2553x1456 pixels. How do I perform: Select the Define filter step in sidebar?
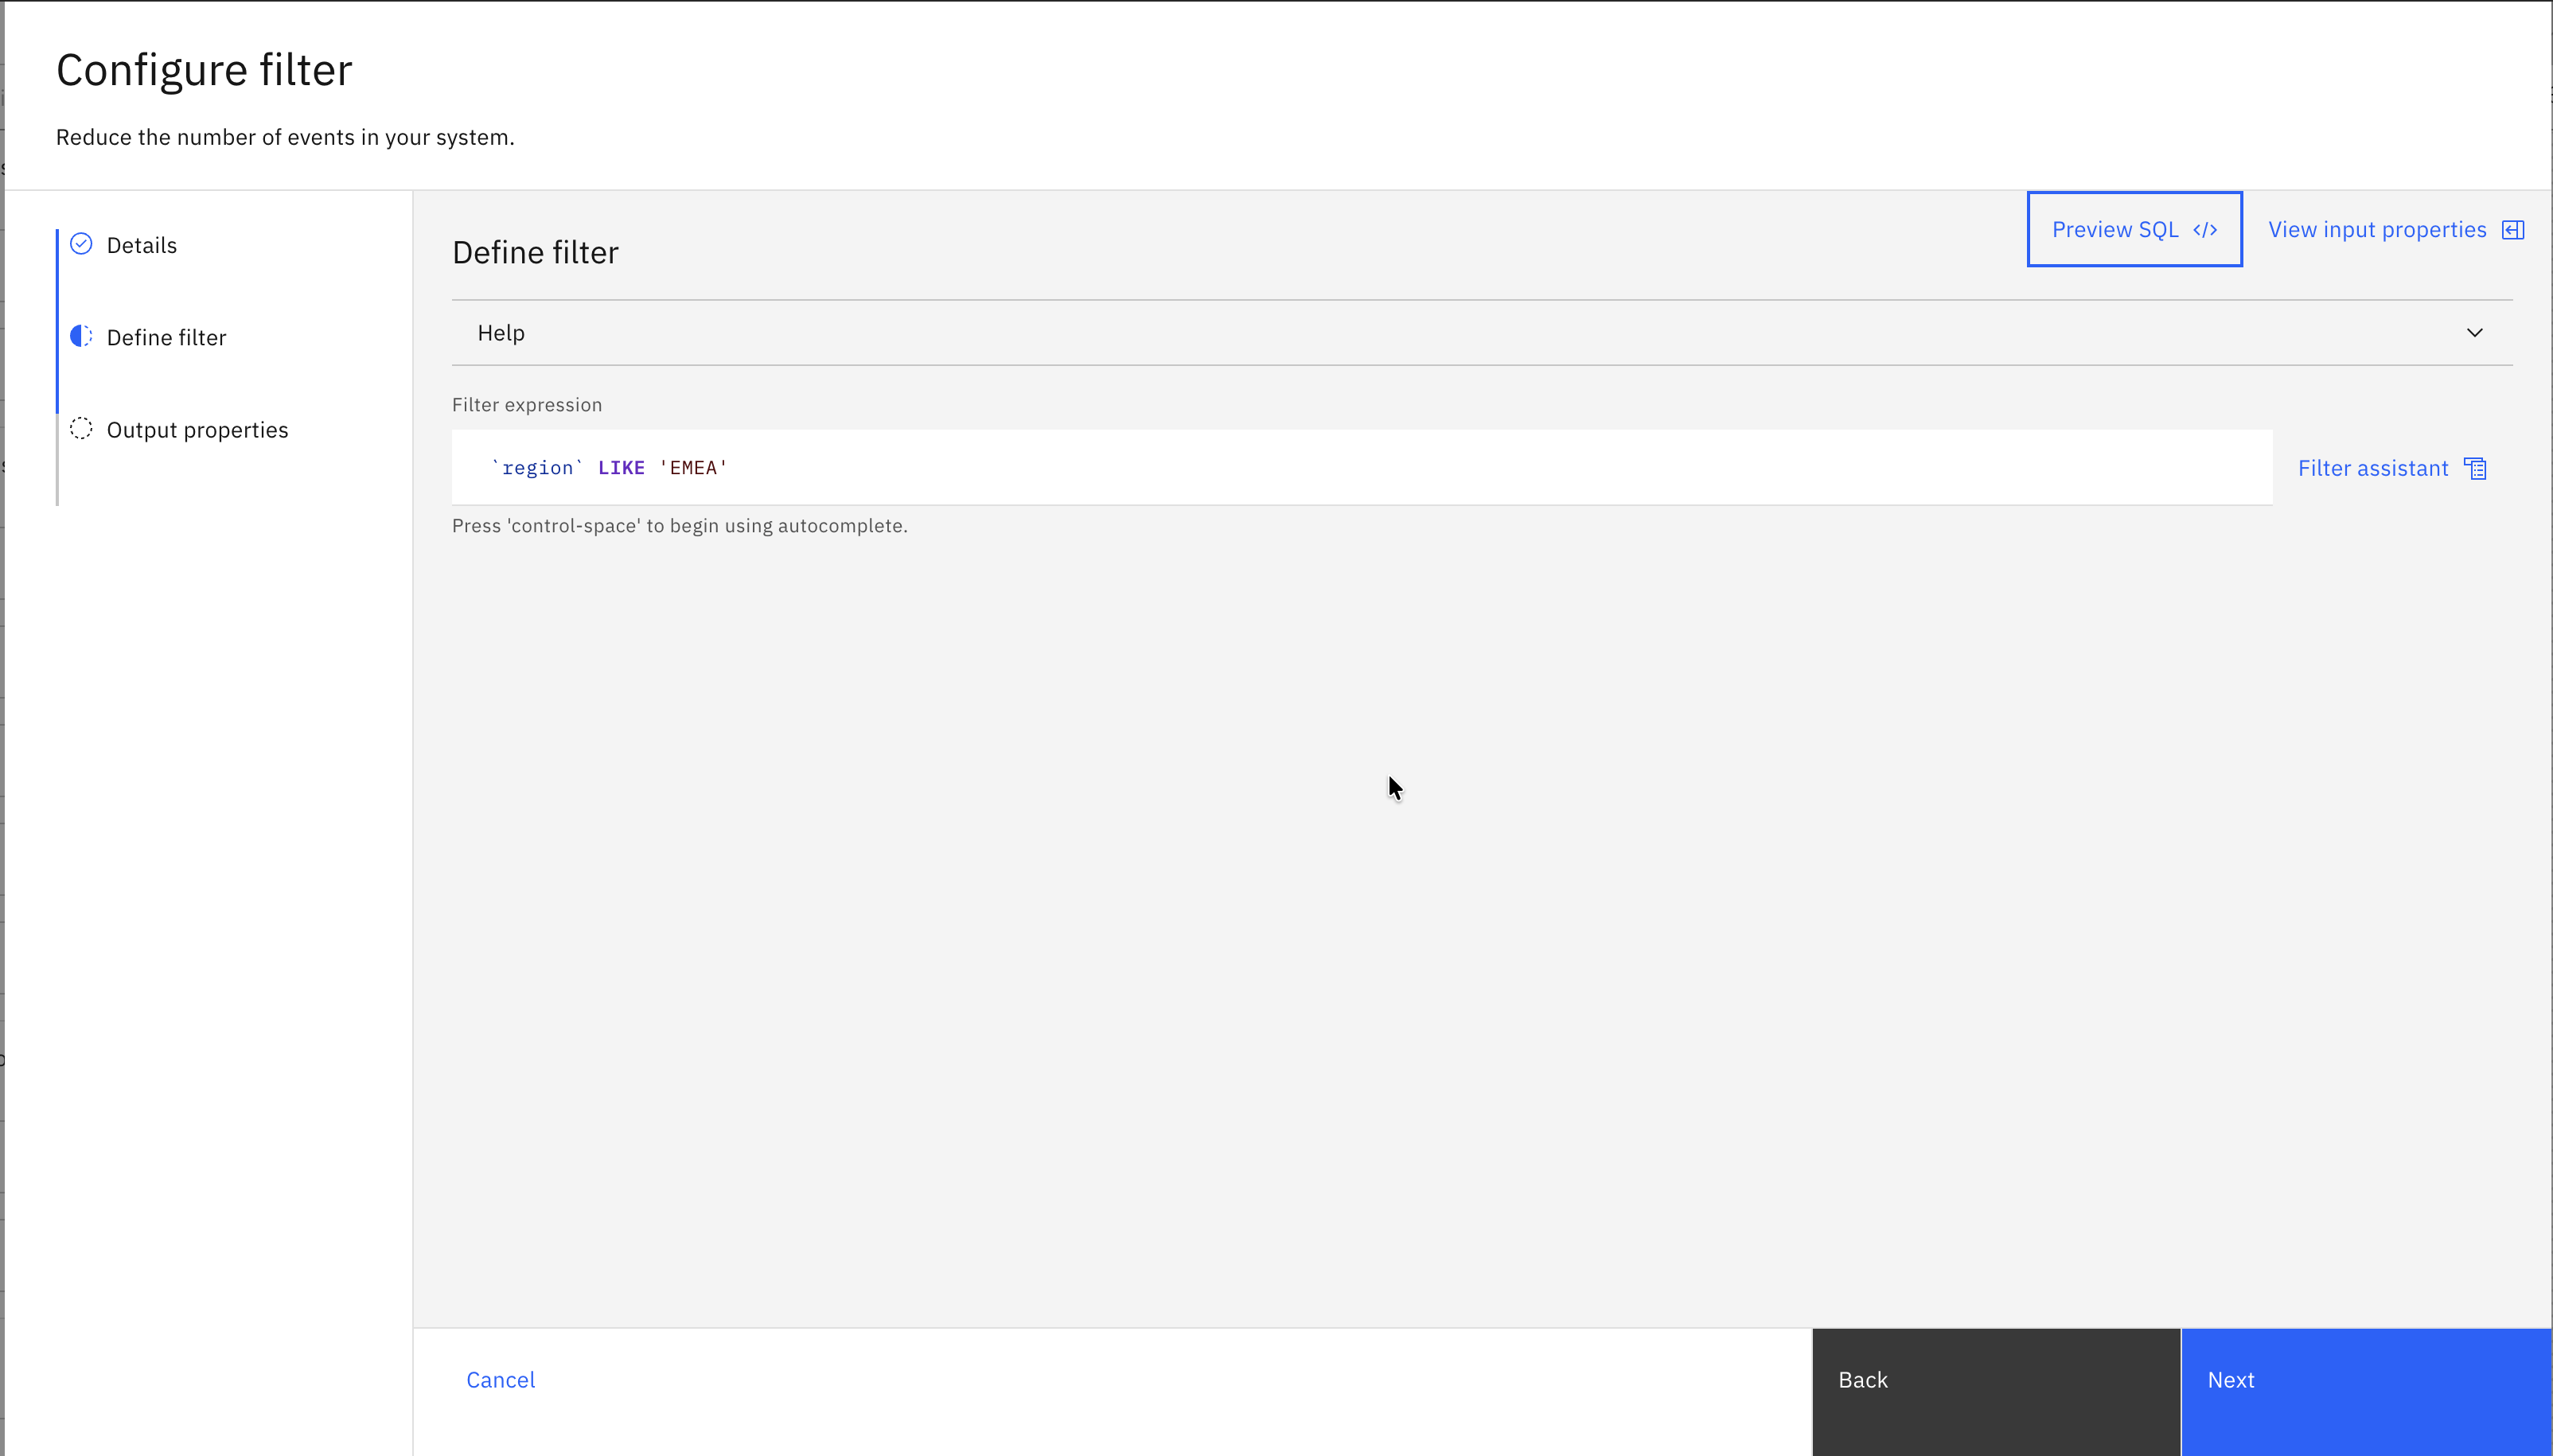(x=166, y=336)
